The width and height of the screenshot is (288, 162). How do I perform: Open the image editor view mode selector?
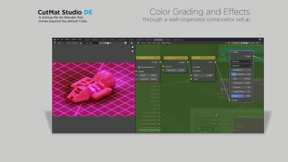point(62,43)
